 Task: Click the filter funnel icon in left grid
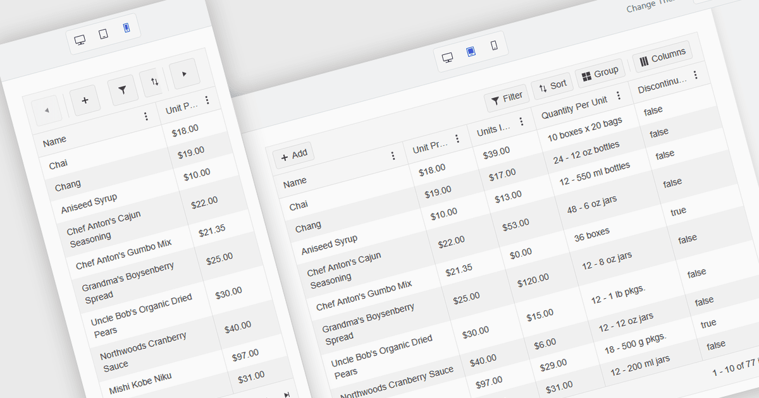tap(123, 90)
